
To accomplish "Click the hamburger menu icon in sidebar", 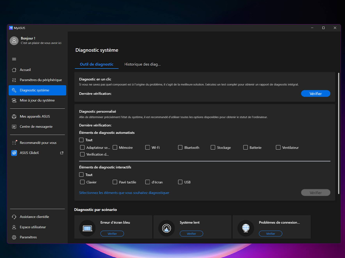I will click(14, 59).
